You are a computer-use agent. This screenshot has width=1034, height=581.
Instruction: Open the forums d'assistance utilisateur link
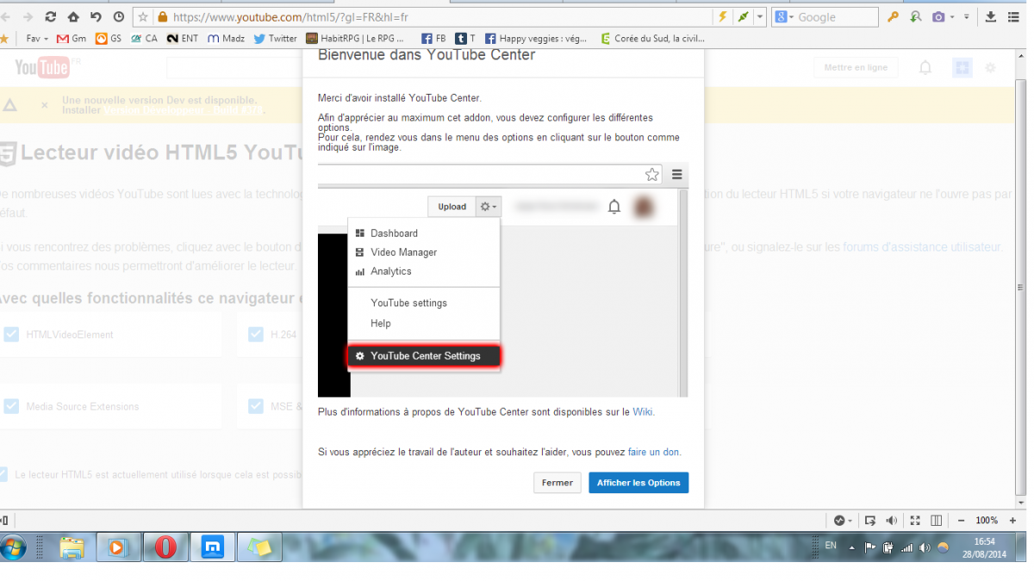point(922,247)
